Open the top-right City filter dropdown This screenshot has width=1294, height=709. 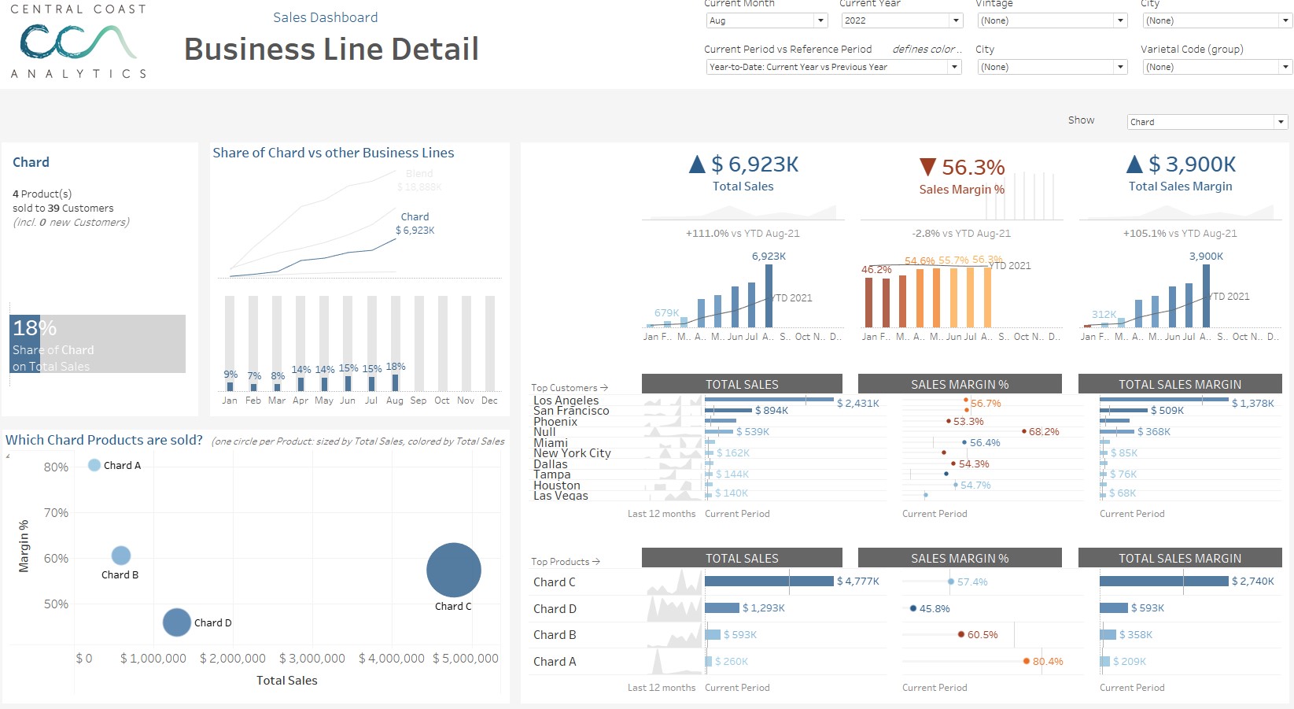click(1217, 20)
